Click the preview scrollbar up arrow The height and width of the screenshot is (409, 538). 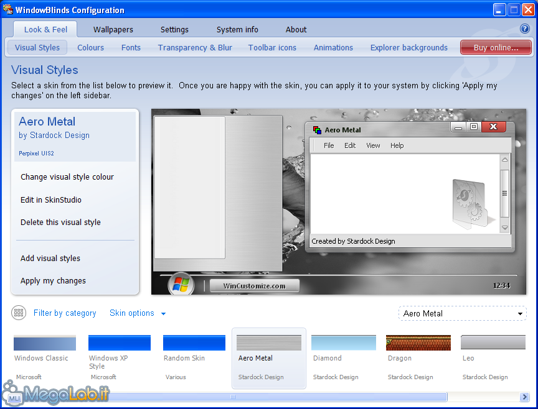pyautogui.click(x=504, y=160)
